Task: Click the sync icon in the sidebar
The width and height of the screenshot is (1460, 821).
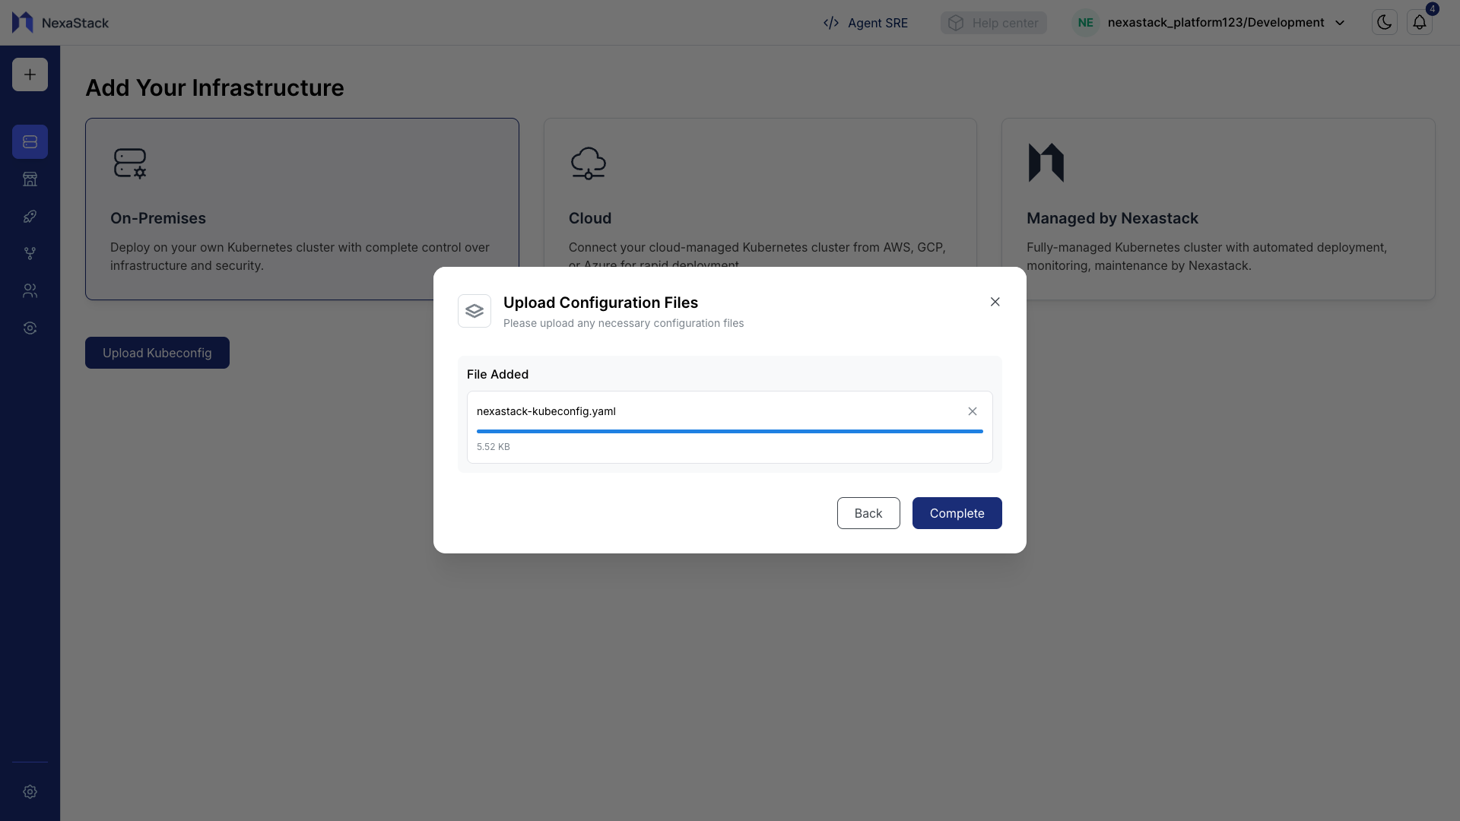Action: click(30, 328)
